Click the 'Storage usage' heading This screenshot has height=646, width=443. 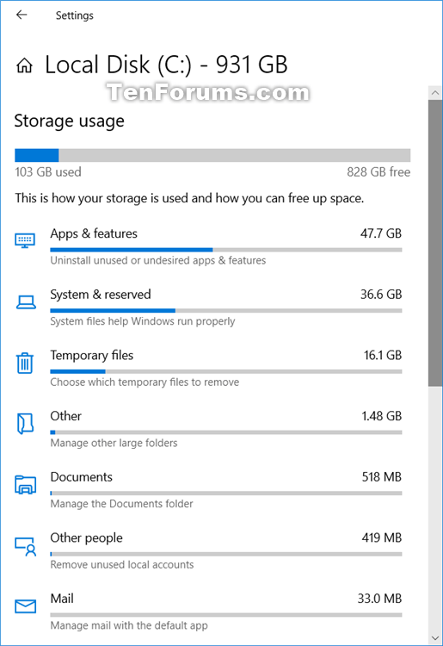[x=69, y=121]
